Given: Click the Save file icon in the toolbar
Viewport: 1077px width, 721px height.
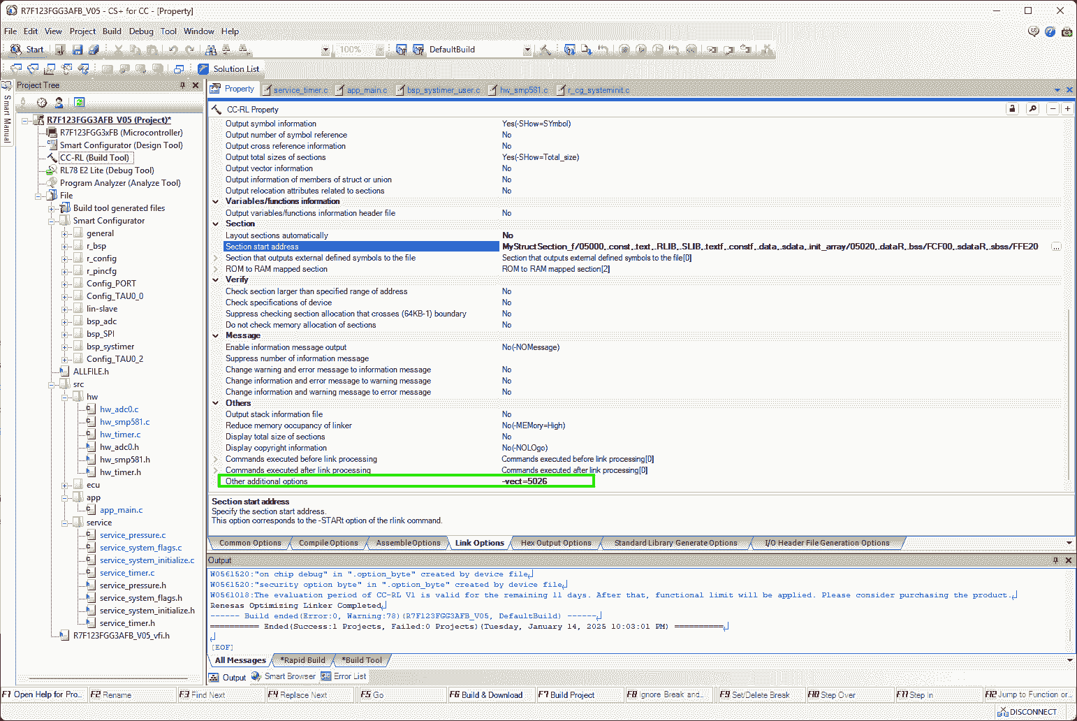Looking at the screenshot, I should point(78,50).
